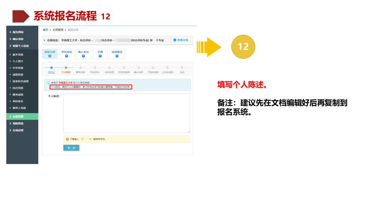Image resolution: width=365 pixels, height=205 pixels.
Task: Click the 查看详情 info icon
Action: pyautogui.click(x=174, y=40)
